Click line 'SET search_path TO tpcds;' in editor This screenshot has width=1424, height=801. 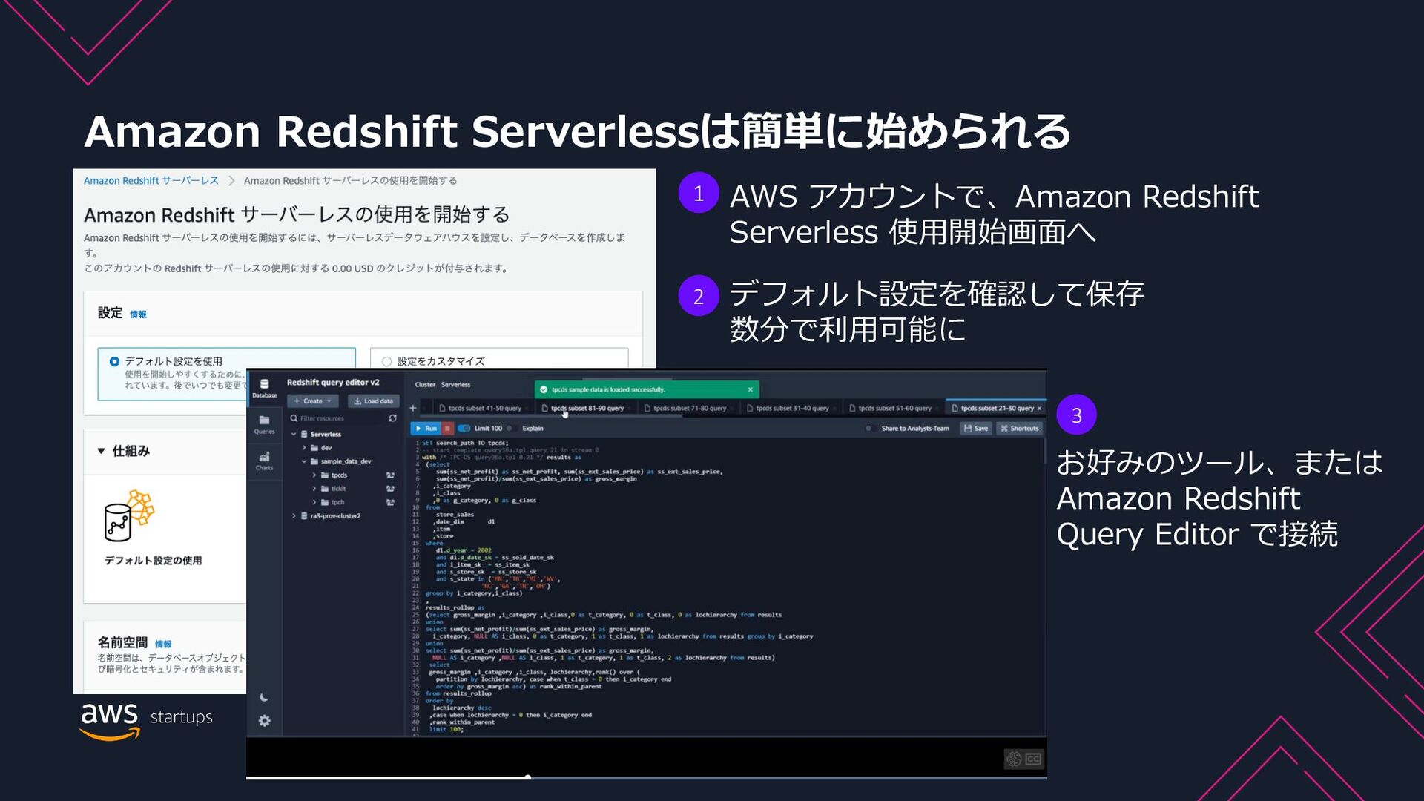(x=465, y=443)
